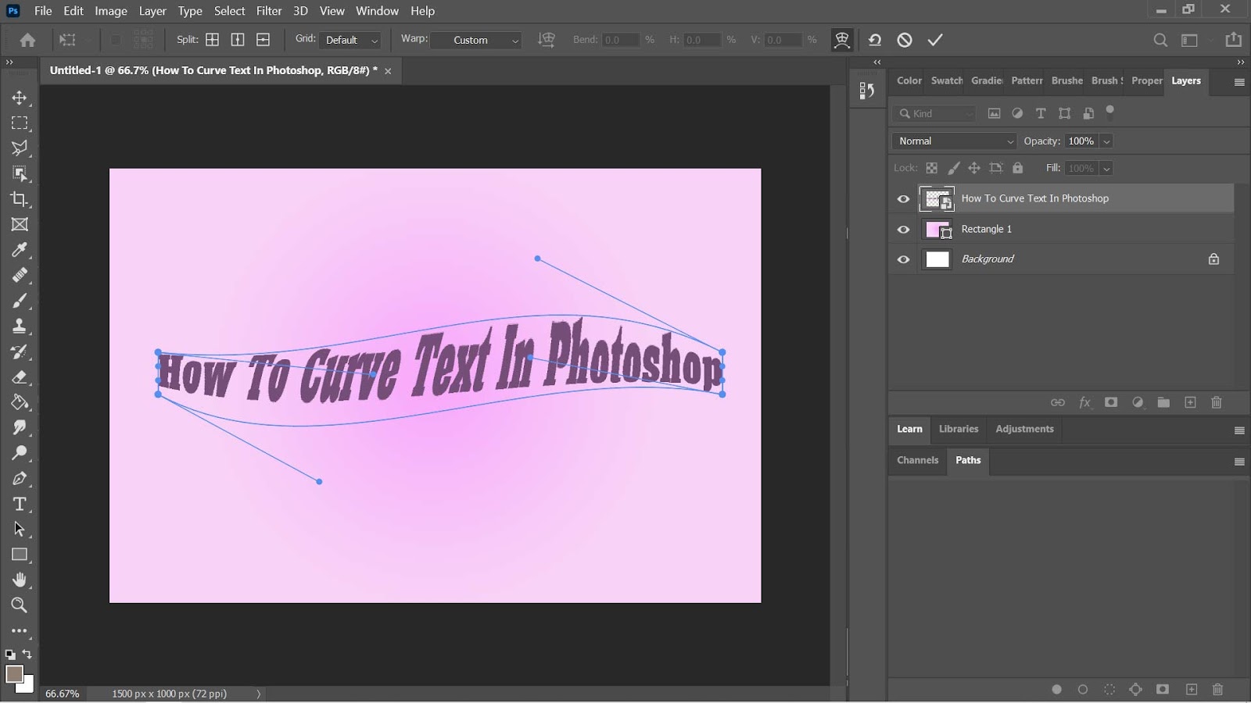
Task: Click the foreground color swatch
Action: point(14,673)
